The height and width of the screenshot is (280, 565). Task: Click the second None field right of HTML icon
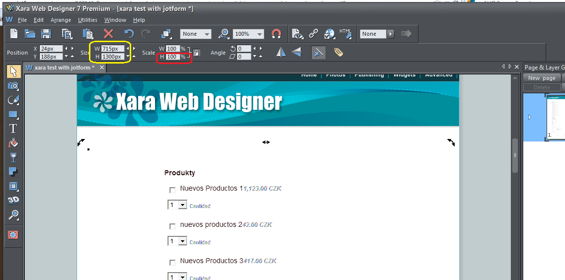tap(373, 34)
